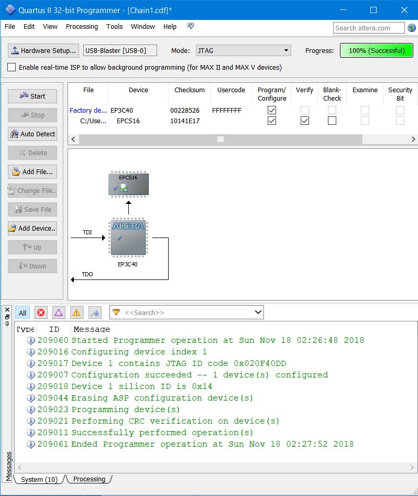Viewport: 418px width, 496px height.
Task: Open the Window menu
Action: click(x=143, y=27)
